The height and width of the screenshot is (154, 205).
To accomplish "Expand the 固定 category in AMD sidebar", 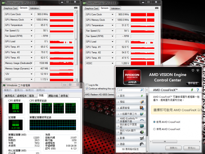I will point(118,96).
